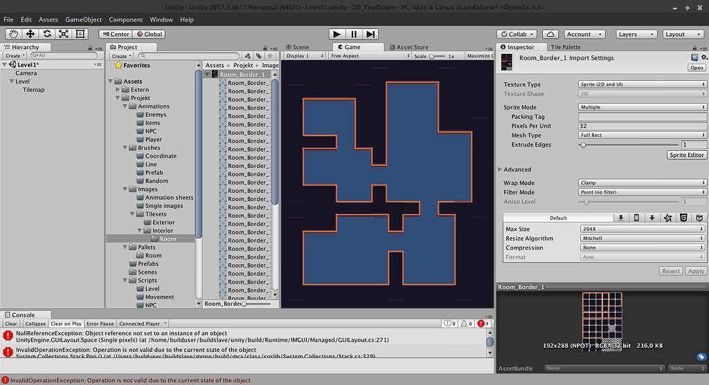
Task: Click the Sprite Editor button
Action: coord(686,155)
